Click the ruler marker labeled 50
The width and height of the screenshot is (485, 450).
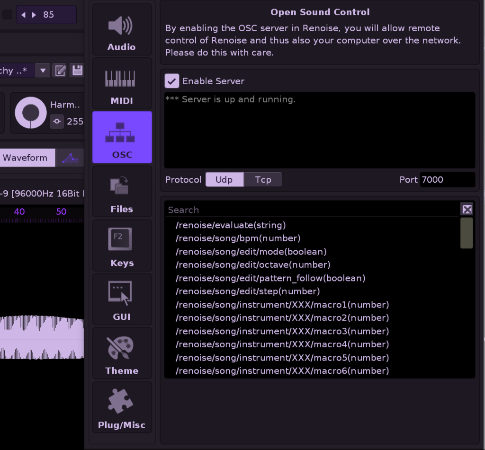point(61,212)
